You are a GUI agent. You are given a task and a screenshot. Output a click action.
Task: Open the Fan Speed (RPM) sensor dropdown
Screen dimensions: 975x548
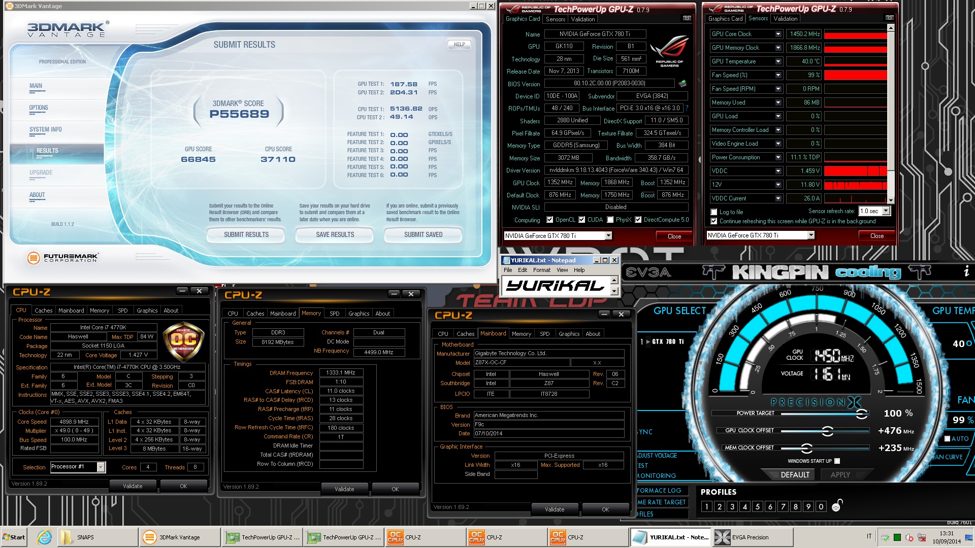(x=778, y=89)
